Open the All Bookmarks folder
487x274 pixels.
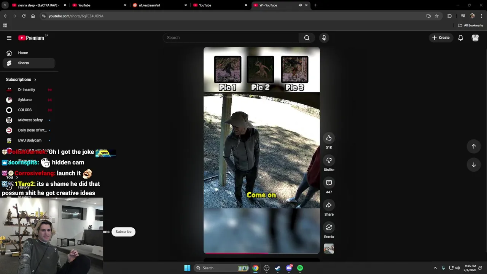[471, 25]
